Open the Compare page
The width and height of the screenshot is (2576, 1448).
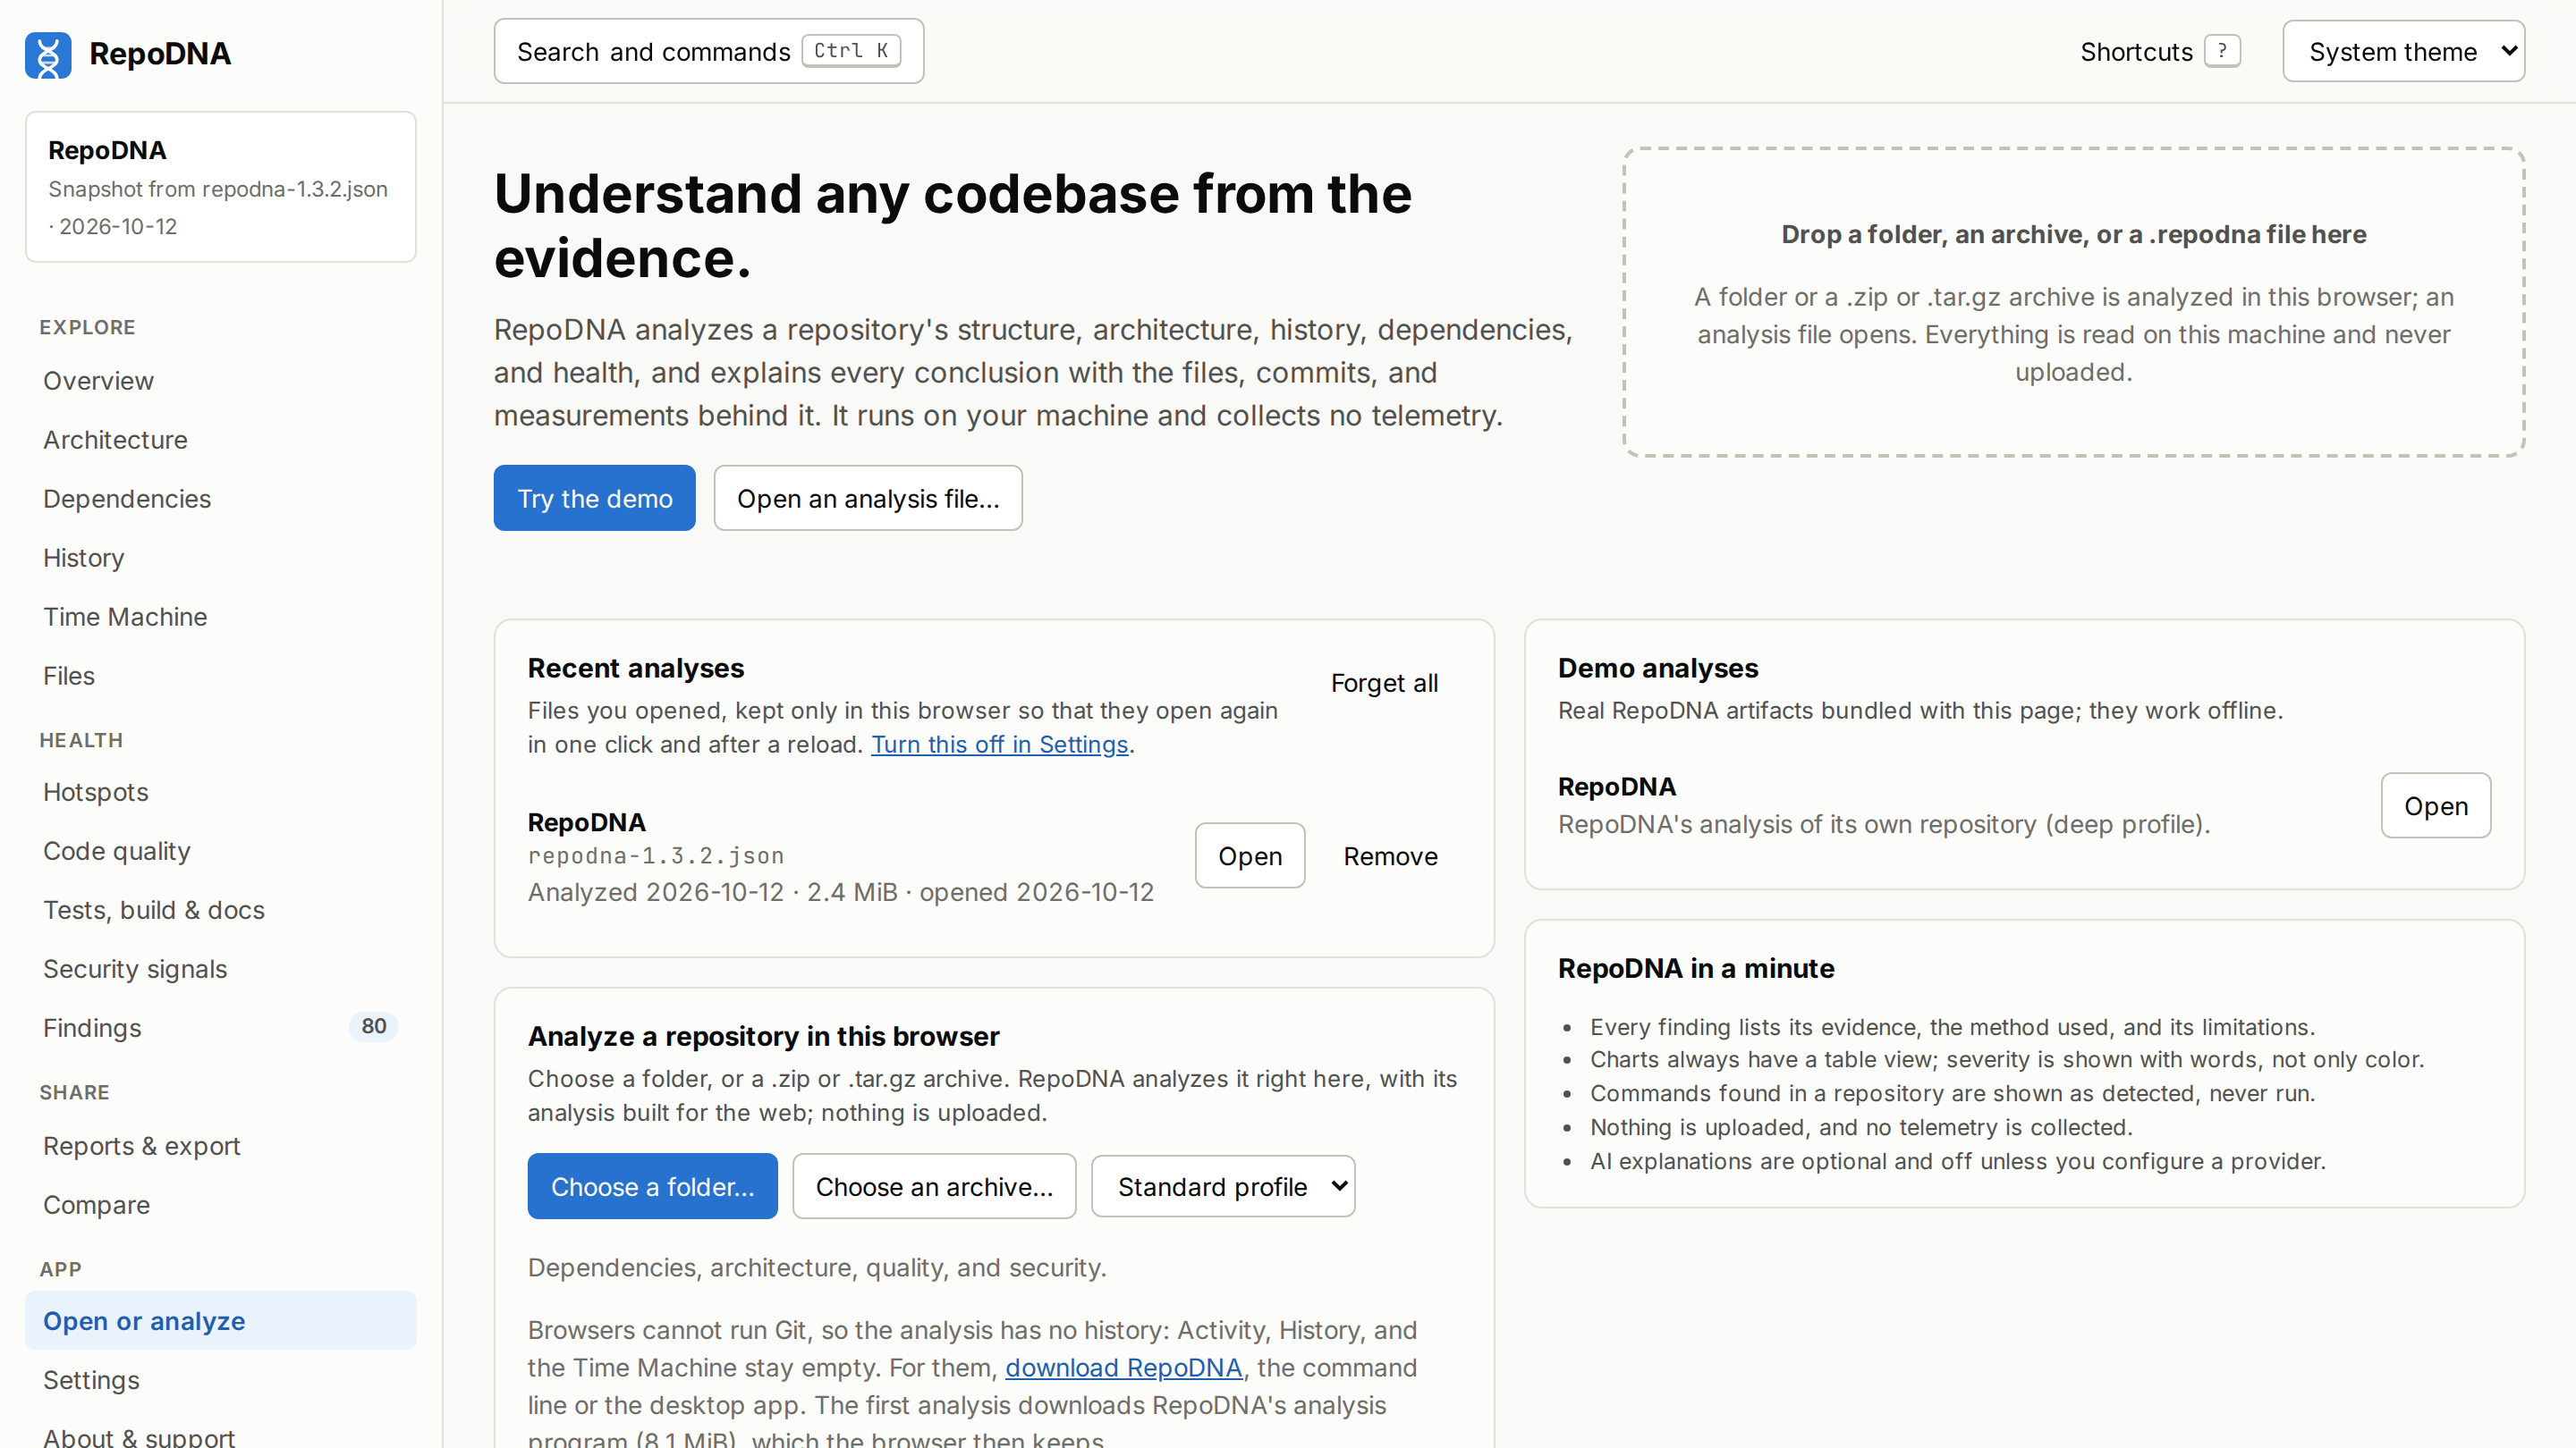[x=221, y=1204]
